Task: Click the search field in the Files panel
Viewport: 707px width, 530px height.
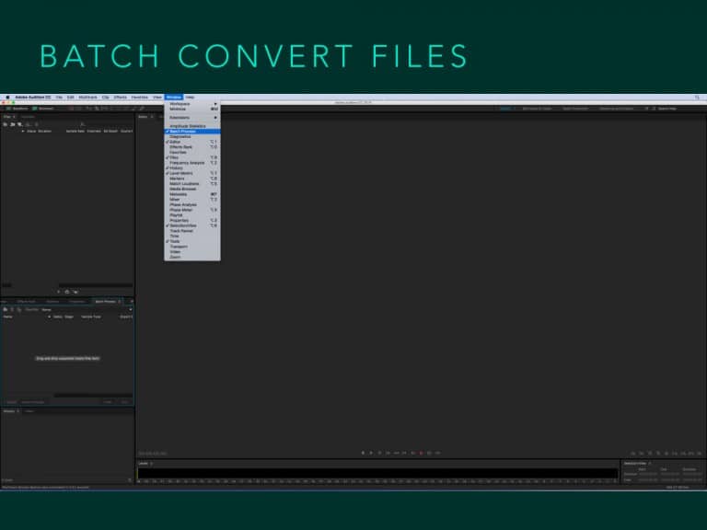Action: 107,124
